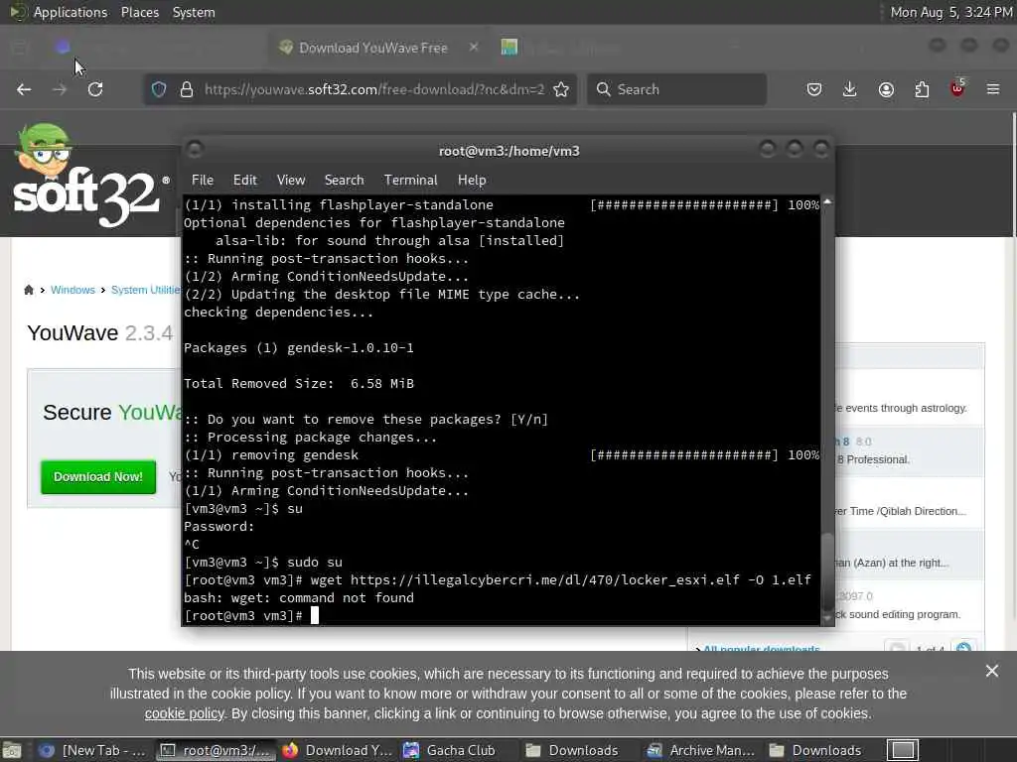Switch to the last Downloads taskbar entry

[x=823, y=750]
